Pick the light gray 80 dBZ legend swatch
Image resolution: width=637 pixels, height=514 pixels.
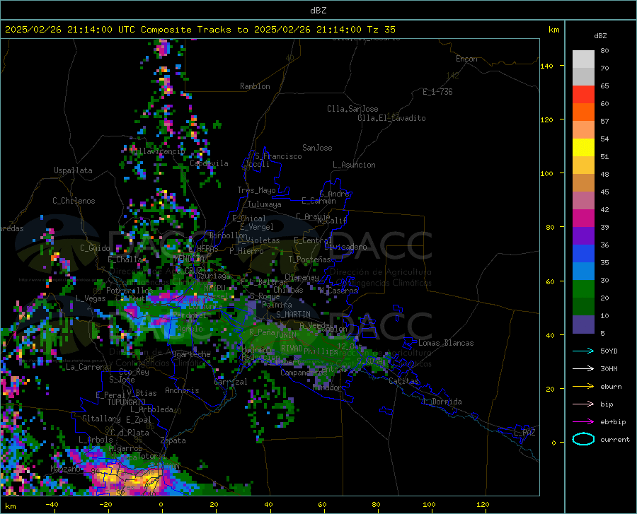[583, 59]
